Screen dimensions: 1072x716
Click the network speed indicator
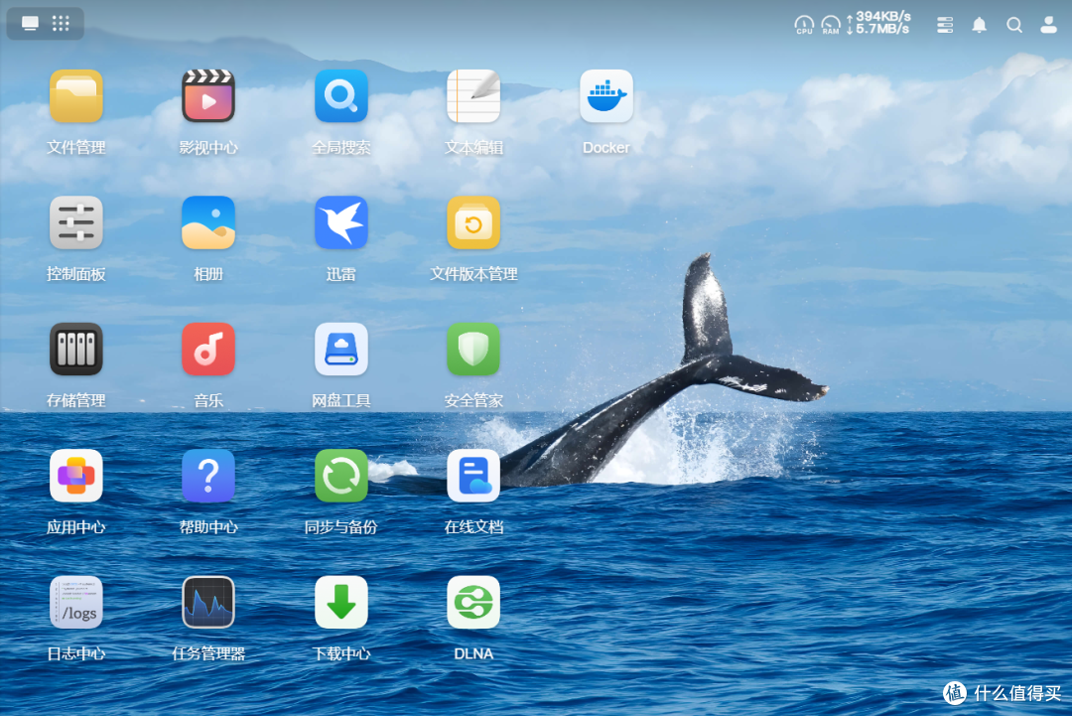878,23
